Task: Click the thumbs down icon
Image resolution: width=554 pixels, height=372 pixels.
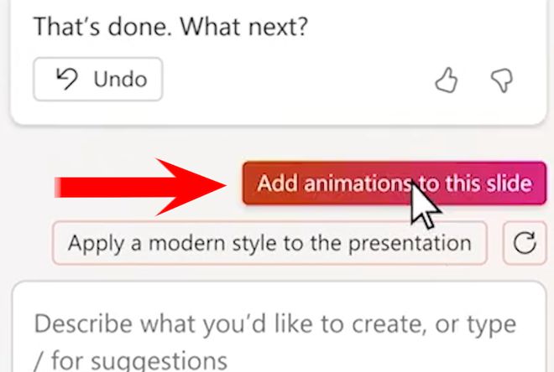Action: click(501, 80)
